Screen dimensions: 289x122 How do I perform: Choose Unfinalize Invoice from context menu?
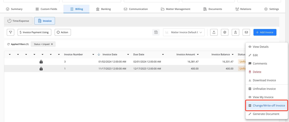pos(267,89)
